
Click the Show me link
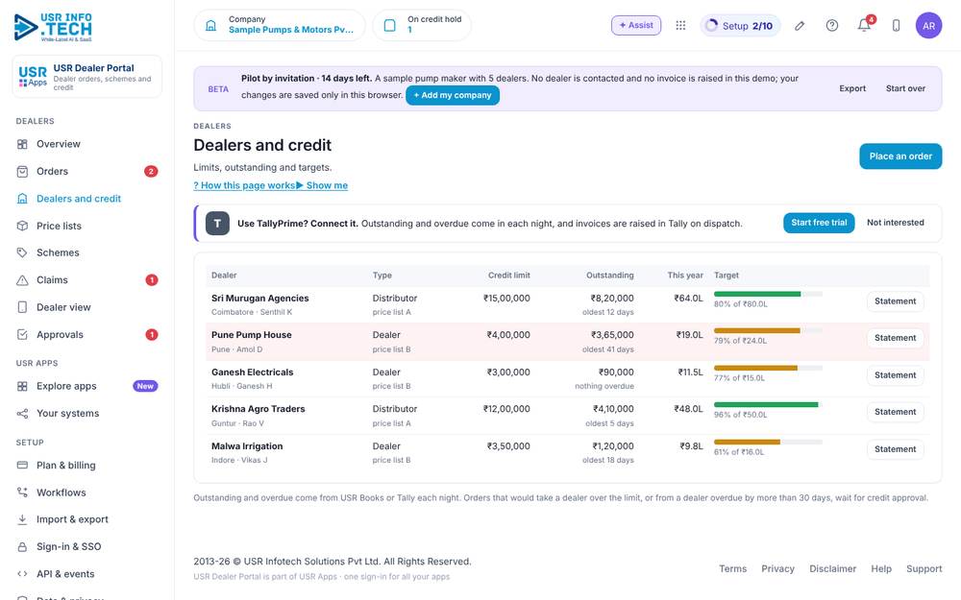coord(322,185)
